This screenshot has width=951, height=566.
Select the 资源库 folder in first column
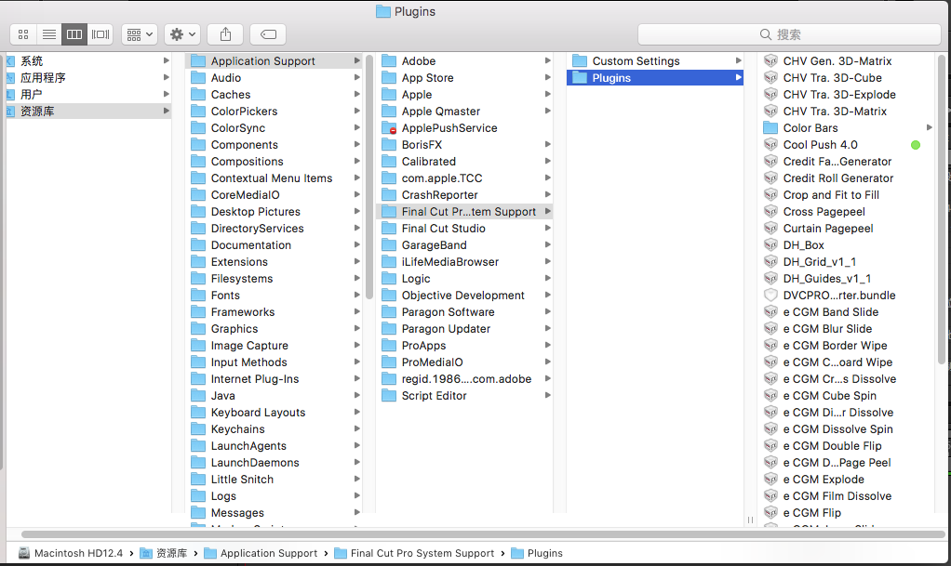[88, 111]
